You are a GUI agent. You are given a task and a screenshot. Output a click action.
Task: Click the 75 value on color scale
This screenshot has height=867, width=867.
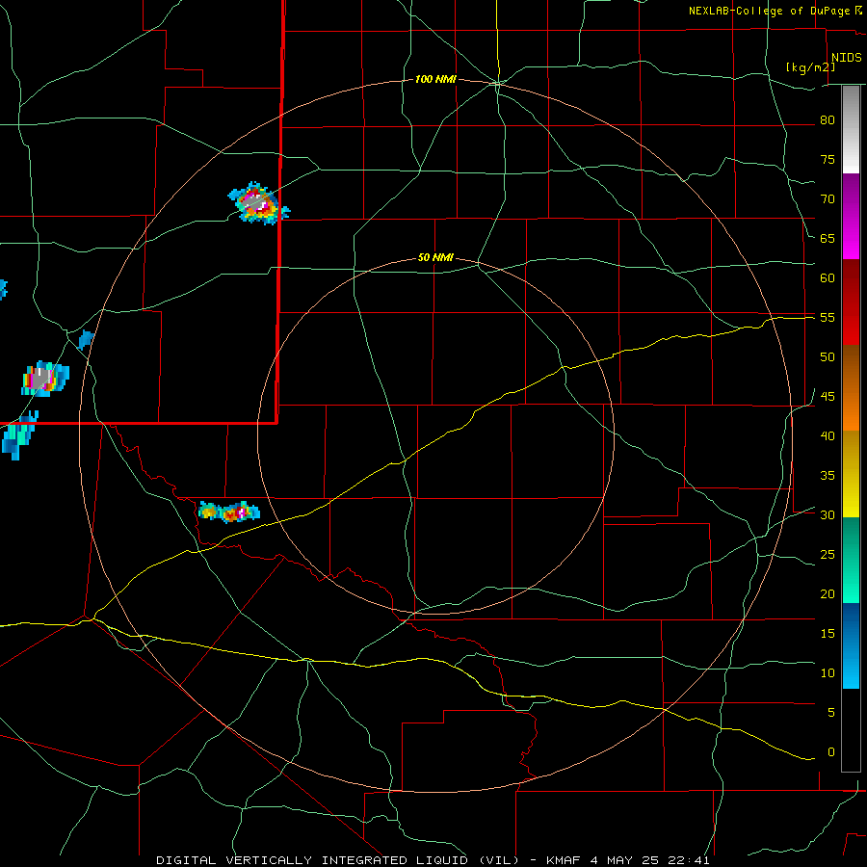click(828, 159)
